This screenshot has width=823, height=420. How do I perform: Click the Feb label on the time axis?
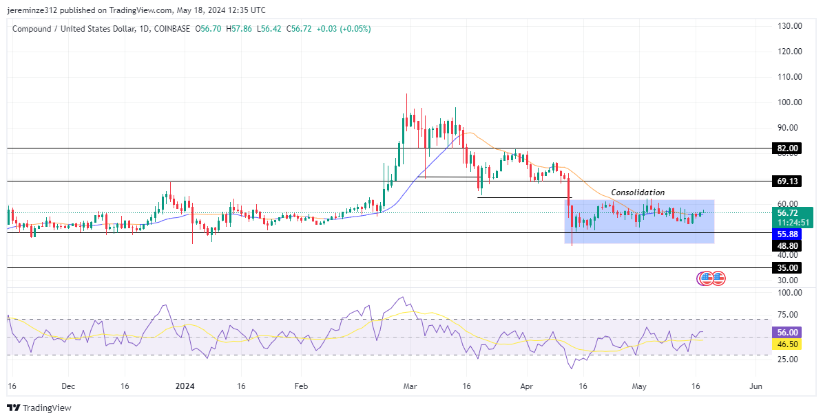click(301, 386)
